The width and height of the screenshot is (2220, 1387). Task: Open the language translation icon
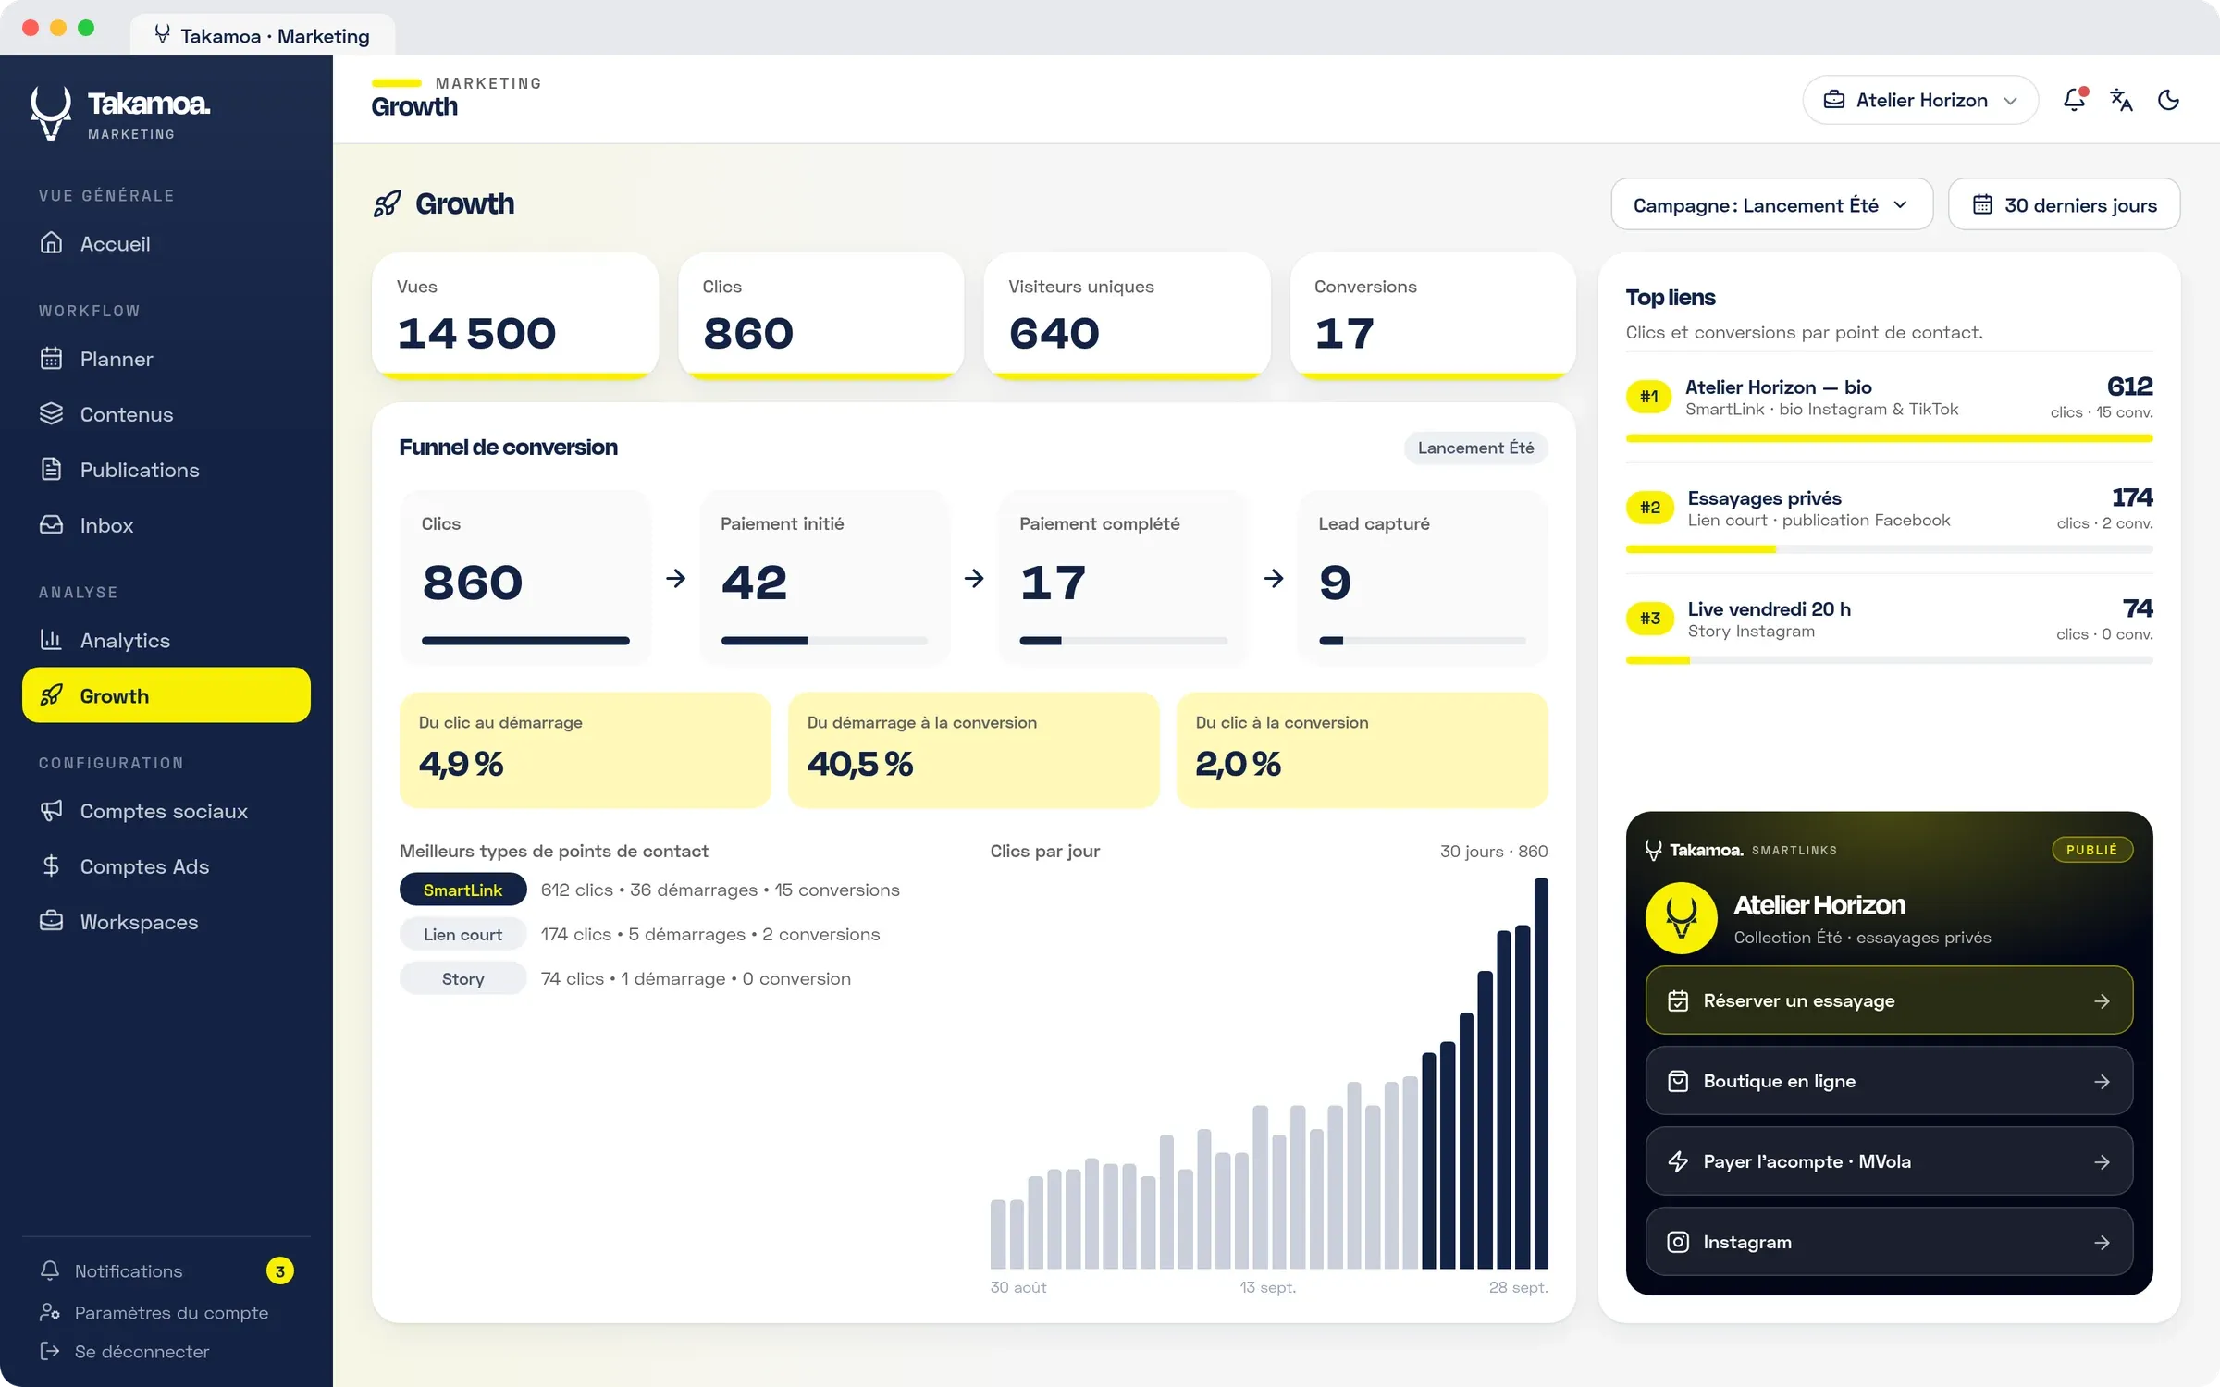point(2121,100)
